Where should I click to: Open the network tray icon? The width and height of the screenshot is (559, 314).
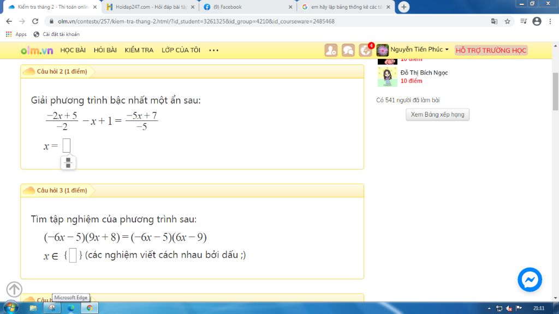point(499,309)
